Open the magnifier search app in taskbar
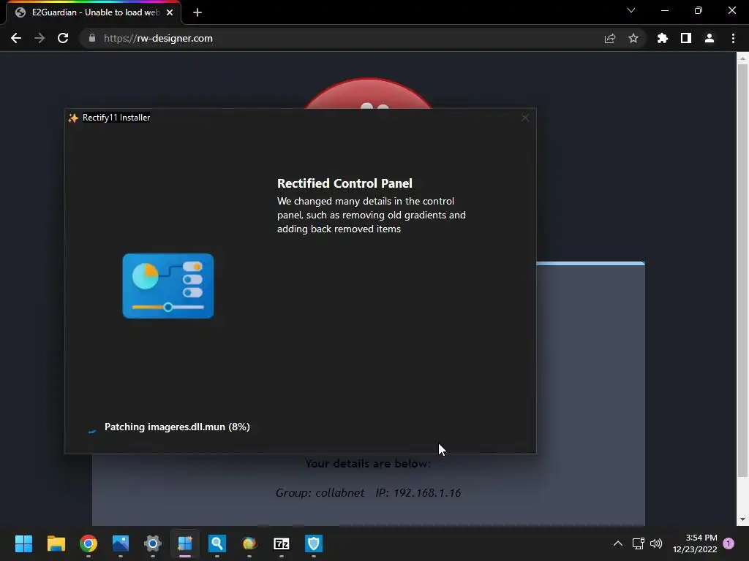The height and width of the screenshot is (561, 749). [217, 543]
